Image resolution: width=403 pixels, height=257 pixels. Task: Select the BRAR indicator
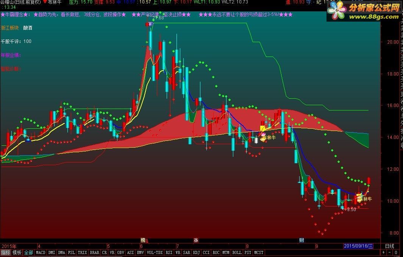95,252
